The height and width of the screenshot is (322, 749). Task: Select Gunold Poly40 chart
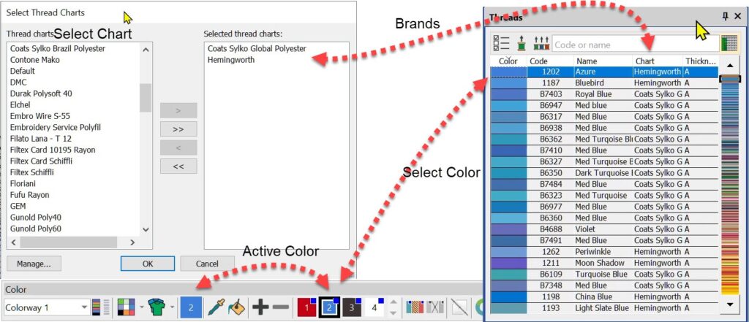(35, 218)
